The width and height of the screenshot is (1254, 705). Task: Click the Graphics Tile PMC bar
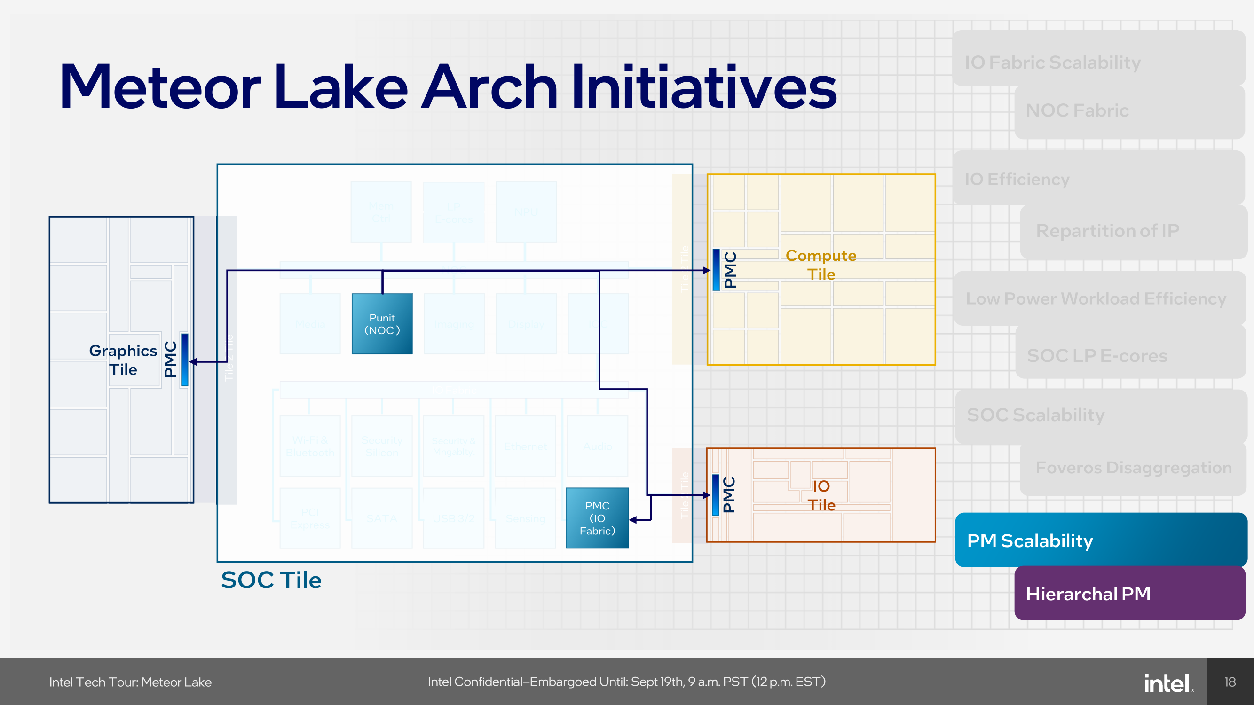(x=185, y=360)
